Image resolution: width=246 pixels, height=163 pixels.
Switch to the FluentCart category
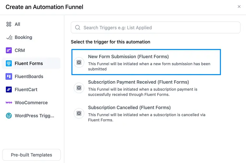[x=31, y=90]
